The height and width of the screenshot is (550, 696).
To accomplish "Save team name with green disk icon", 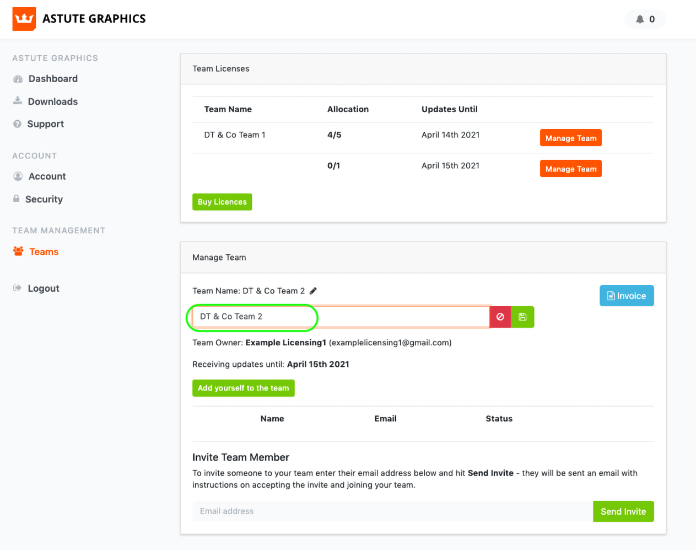I will click(x=522, y=317).
